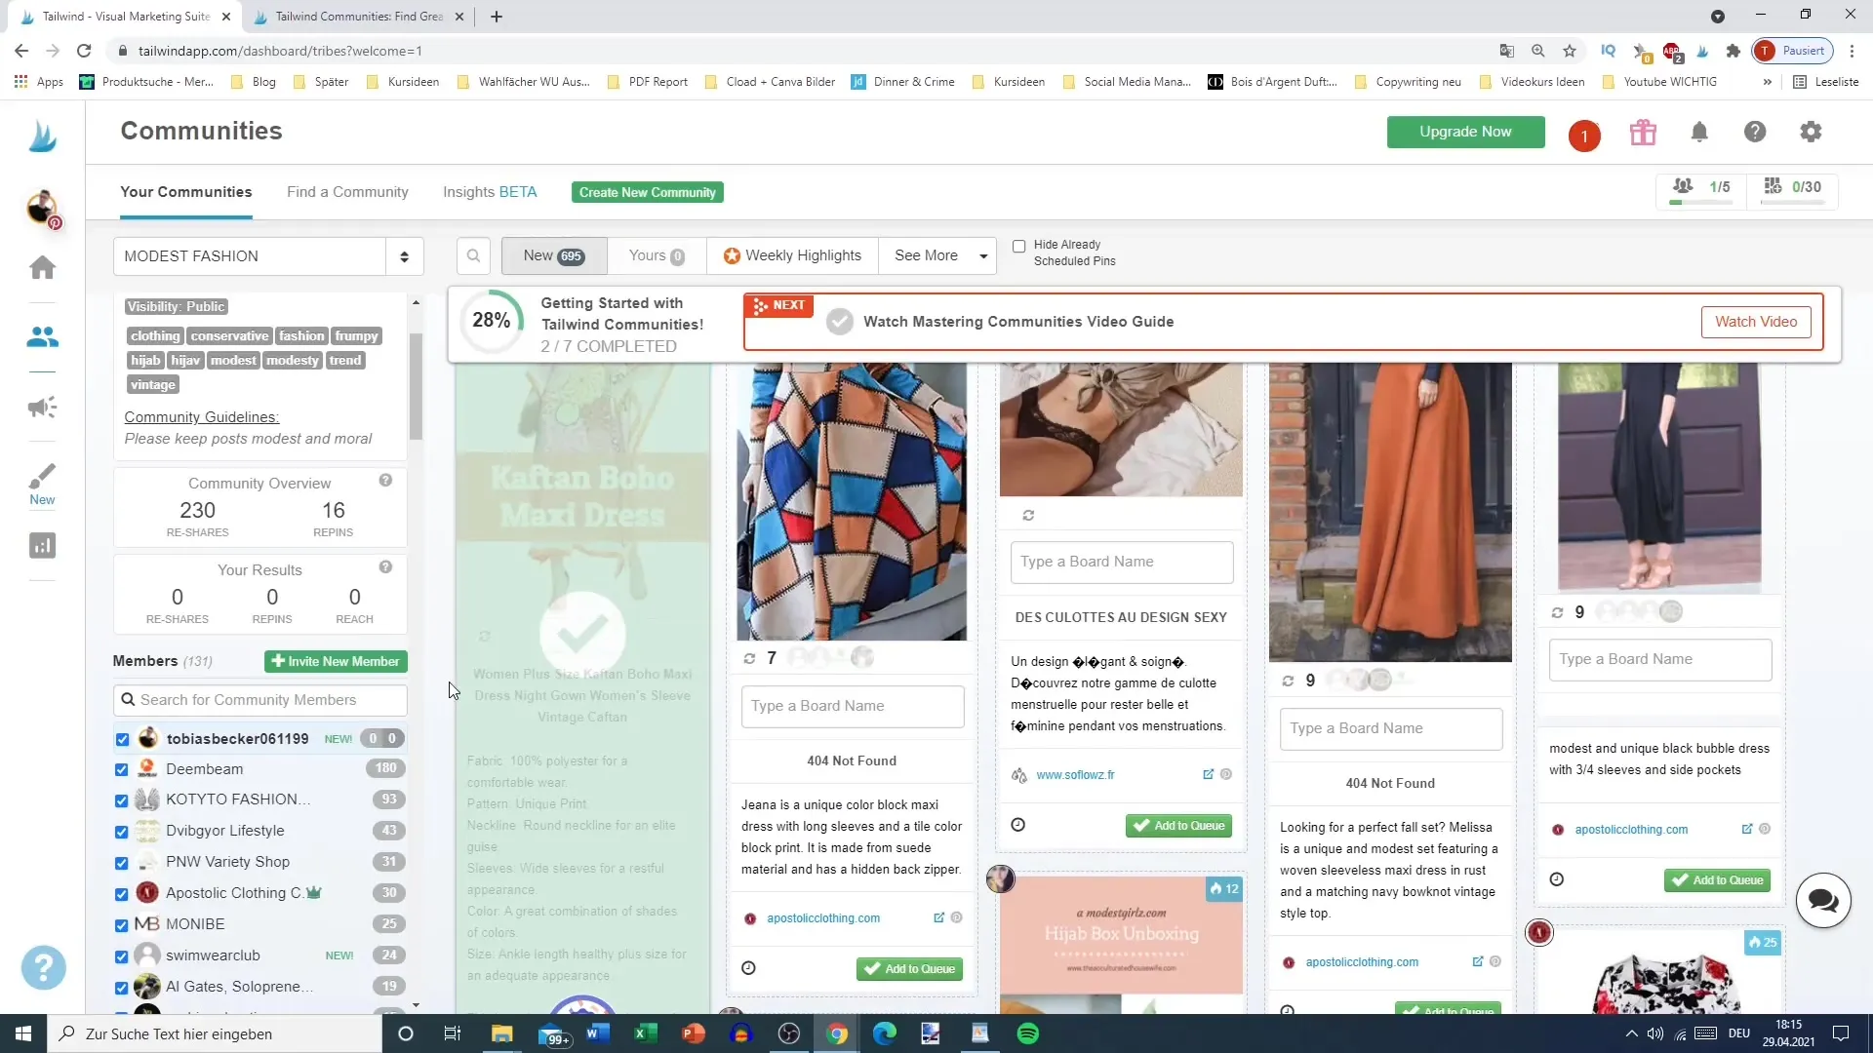Image resolution: width=1873 pixels, height=1053 pixels.
Task: Switch to the Insights BETA tab
Action: click(490, 191)
